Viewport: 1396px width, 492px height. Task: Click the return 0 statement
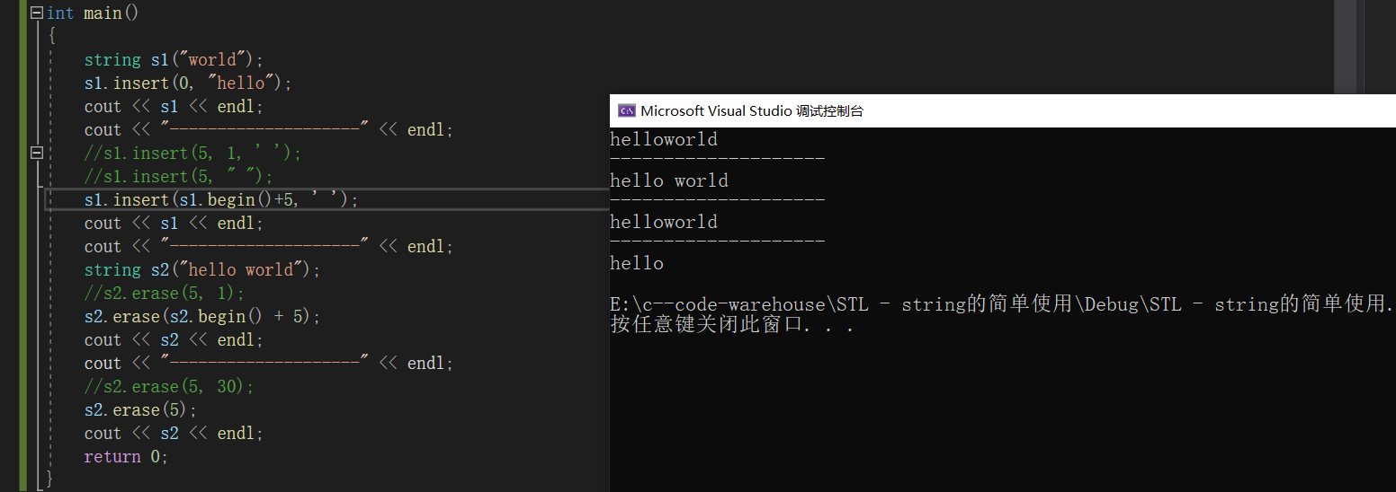(126, 457)
